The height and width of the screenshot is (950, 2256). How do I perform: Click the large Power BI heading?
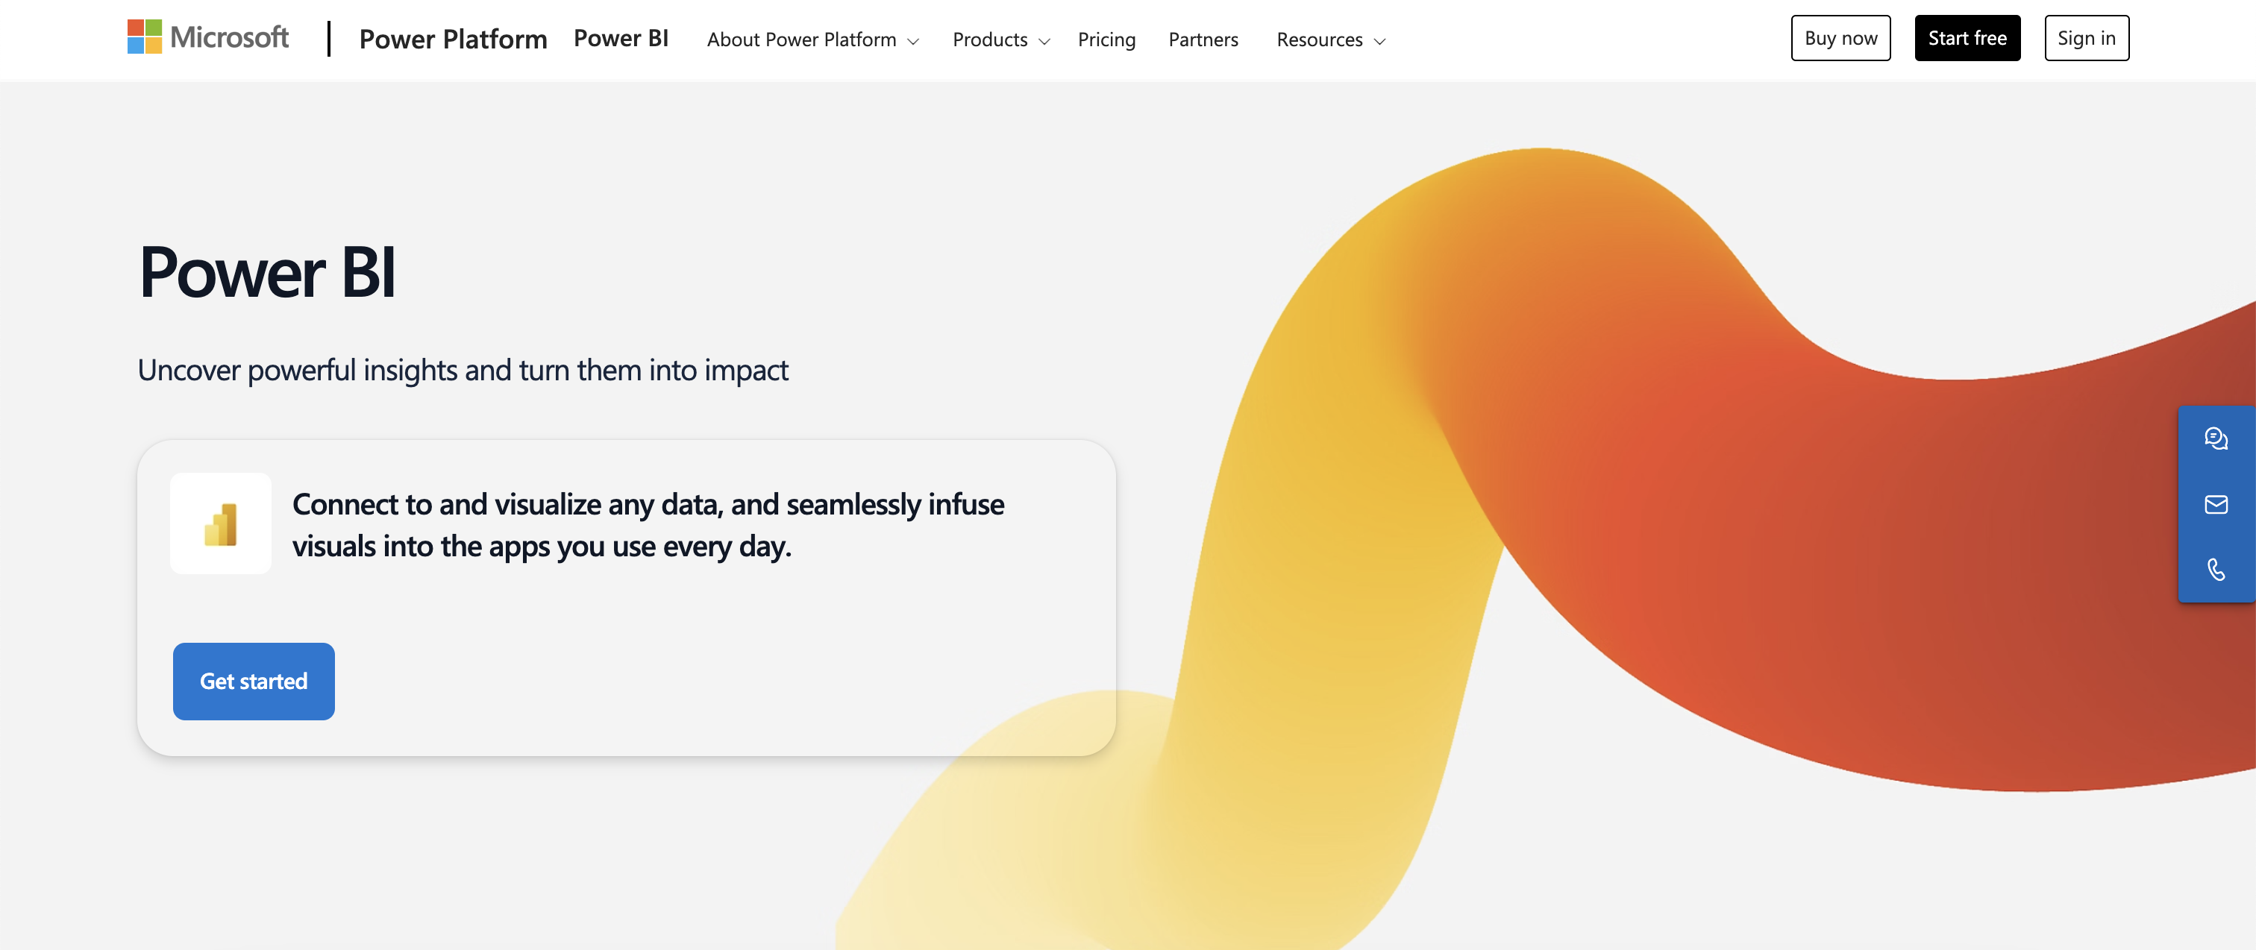pyautogui.click(x=267, y=272)
